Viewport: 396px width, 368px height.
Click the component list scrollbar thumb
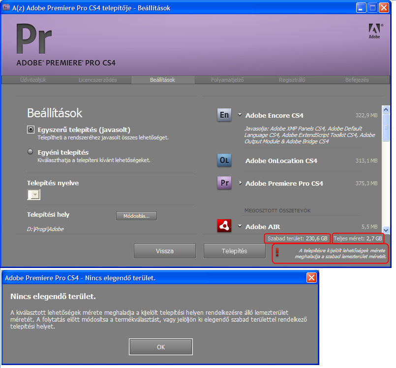coord(386,128)
